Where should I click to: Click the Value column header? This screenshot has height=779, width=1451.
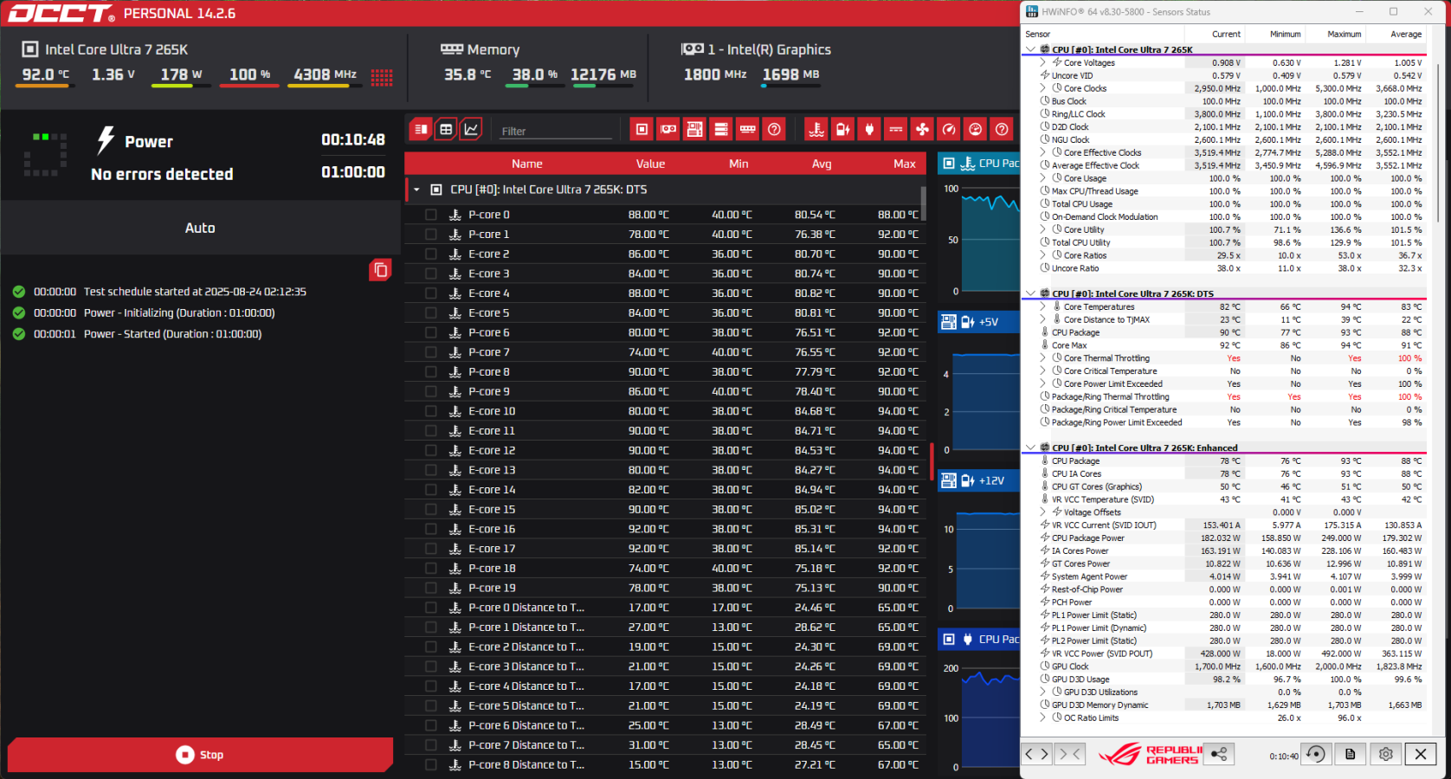[650, 164]
